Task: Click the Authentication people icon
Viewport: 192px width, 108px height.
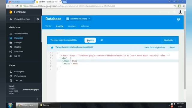Action: (11, 33)
